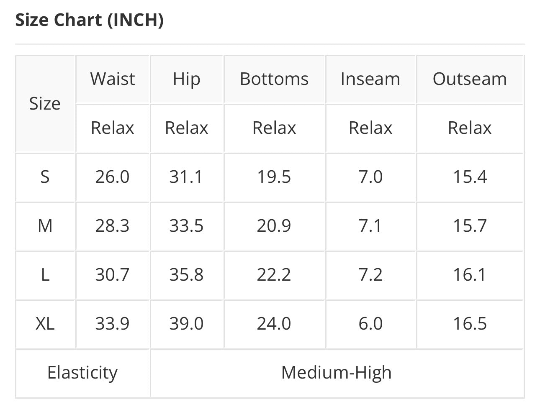Click the Size Chart (INCH) heading
This screenshot has height=407, width=540.
click(89, 20)
